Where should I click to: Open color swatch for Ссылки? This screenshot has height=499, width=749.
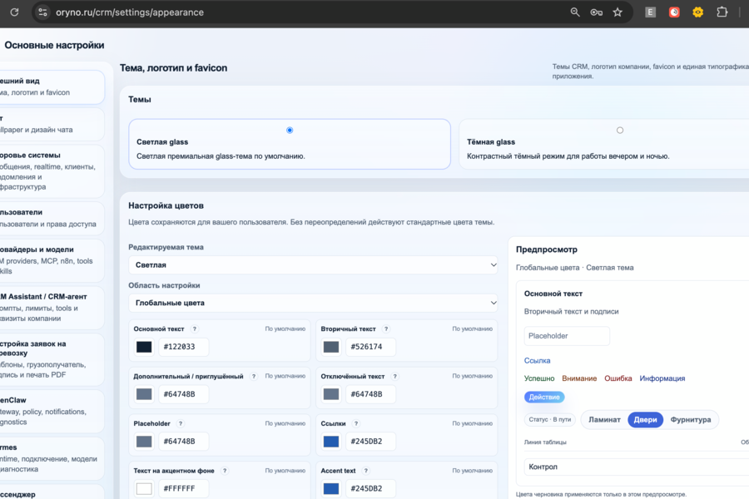(331, 442)
